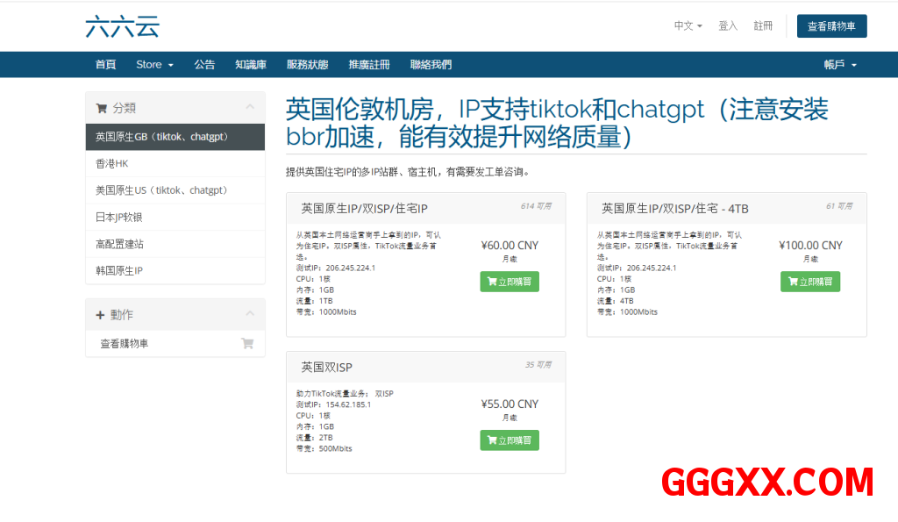Go to 首頁 in the navigation bar
This screenshot has width=898, height=522.
(105, 65)
